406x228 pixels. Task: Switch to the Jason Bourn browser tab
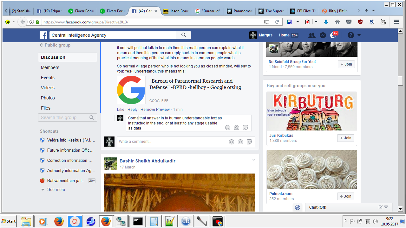[x=176, y=11]
